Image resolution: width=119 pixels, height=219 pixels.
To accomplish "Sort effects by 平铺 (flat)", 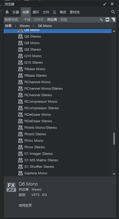I will (x=27, y=20).
